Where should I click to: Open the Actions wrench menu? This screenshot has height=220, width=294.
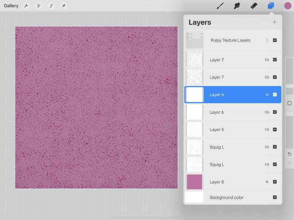(26, 6)
